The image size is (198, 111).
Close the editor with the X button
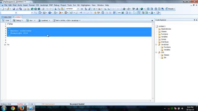point(152,21)
